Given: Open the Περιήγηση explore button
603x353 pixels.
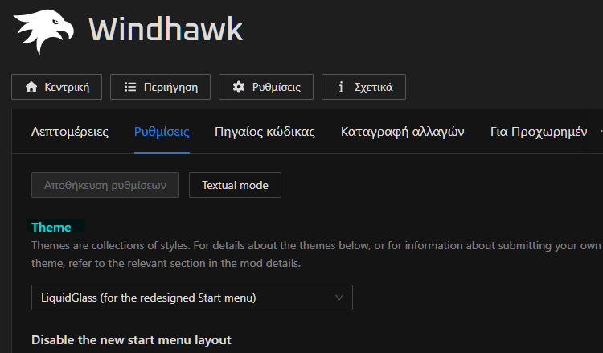Looking at the screenshot, I should 160,87.
